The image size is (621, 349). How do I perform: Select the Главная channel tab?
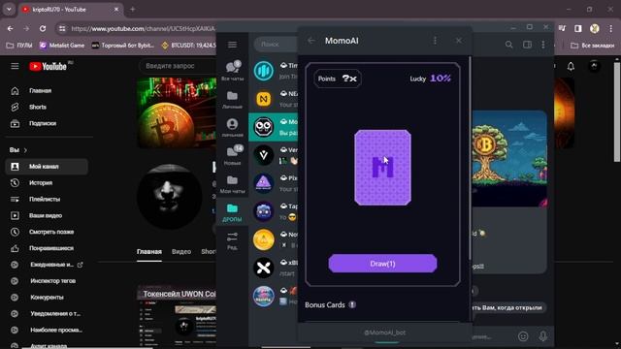[149, 252]
